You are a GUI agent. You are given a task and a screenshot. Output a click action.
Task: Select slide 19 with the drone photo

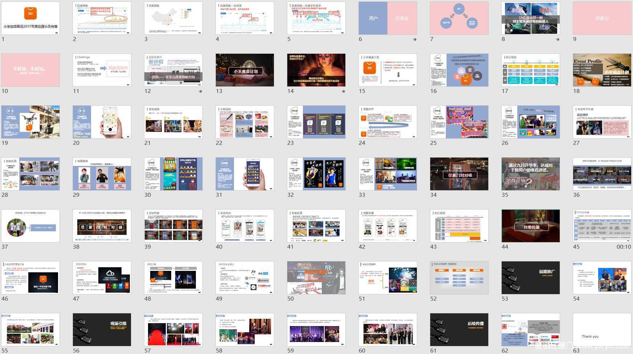coord(30,122)
